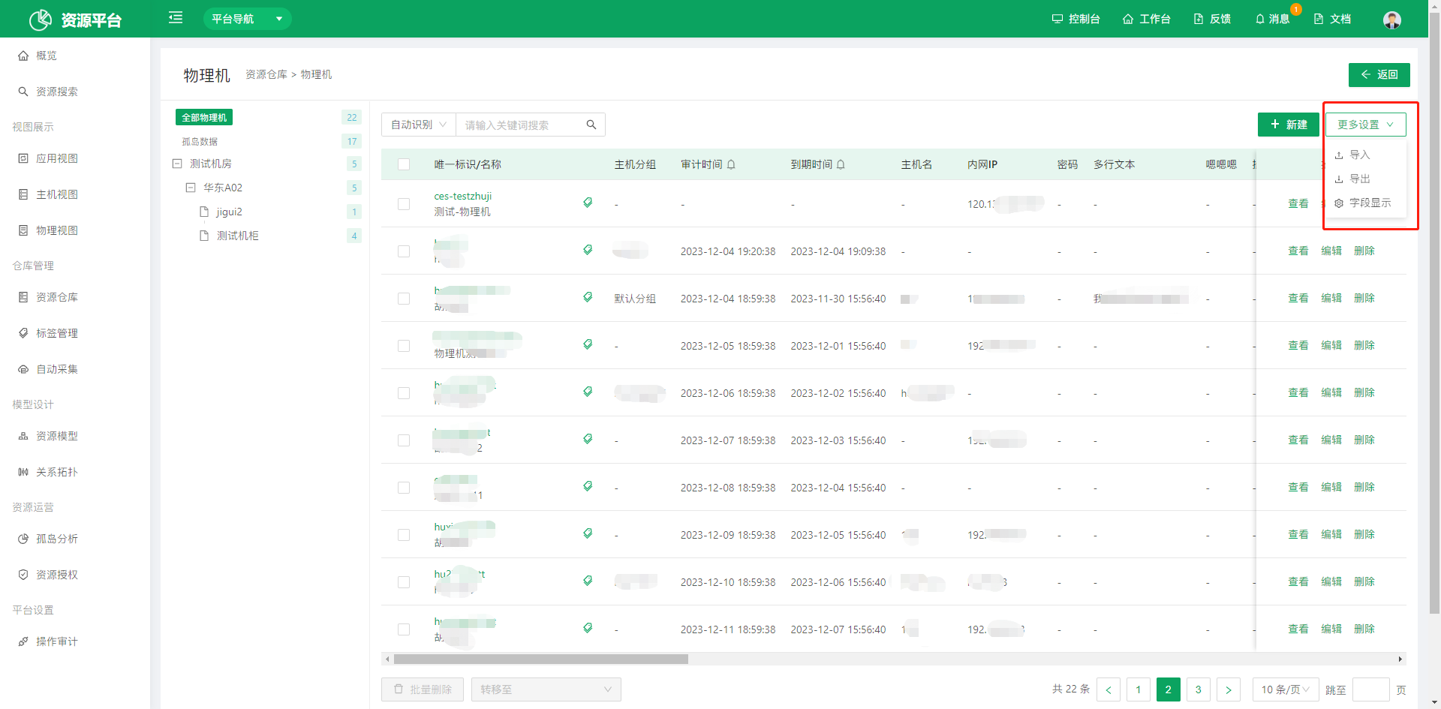Viewport: 1441px width, 709px height.
Task: Open the 工作台 workbench icon link
Action: click(x=1146, y=19)
